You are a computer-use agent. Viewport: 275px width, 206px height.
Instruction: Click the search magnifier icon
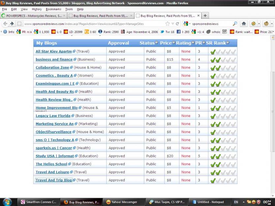click(235, 23)
